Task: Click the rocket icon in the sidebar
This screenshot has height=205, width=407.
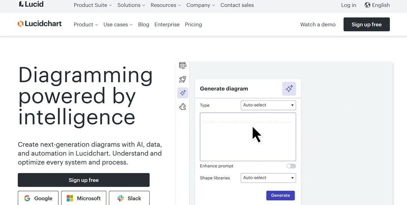Action: 183,79
